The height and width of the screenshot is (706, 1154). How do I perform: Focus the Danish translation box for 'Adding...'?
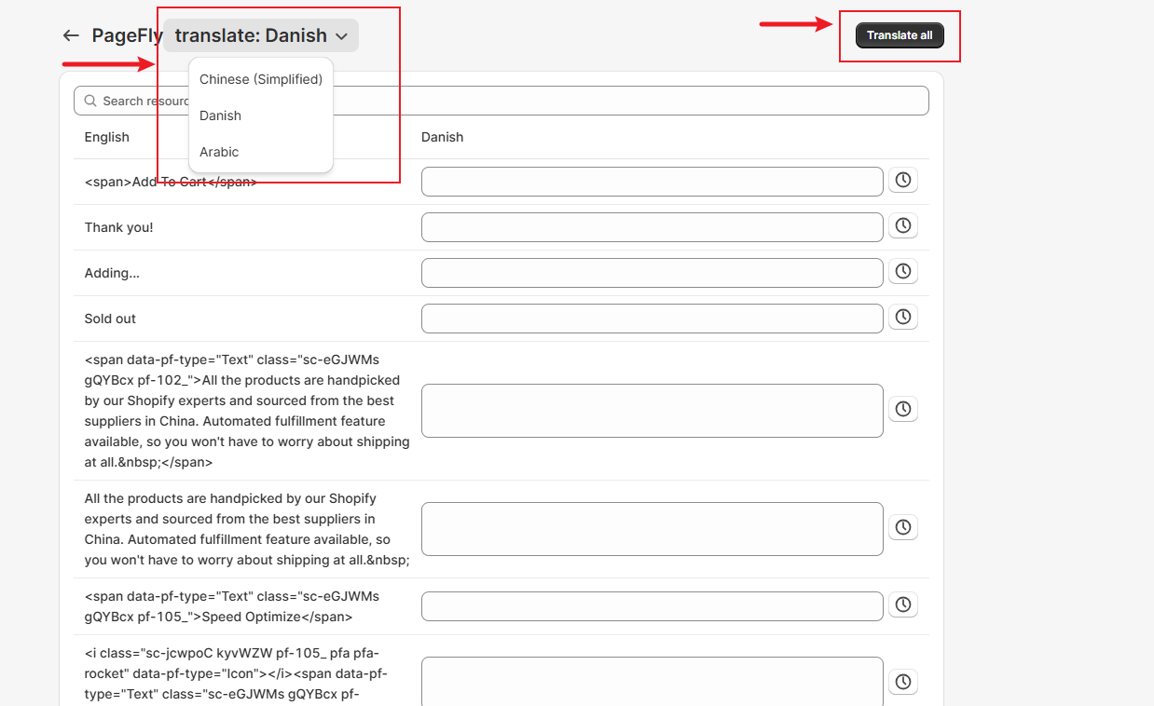653,273
